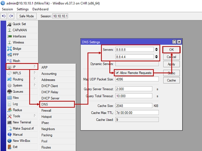Image resolution: width=202 pixels, height=151 pixels.
Task: Click the Query Total Timeout field
Action: click(x=134, y=96)
